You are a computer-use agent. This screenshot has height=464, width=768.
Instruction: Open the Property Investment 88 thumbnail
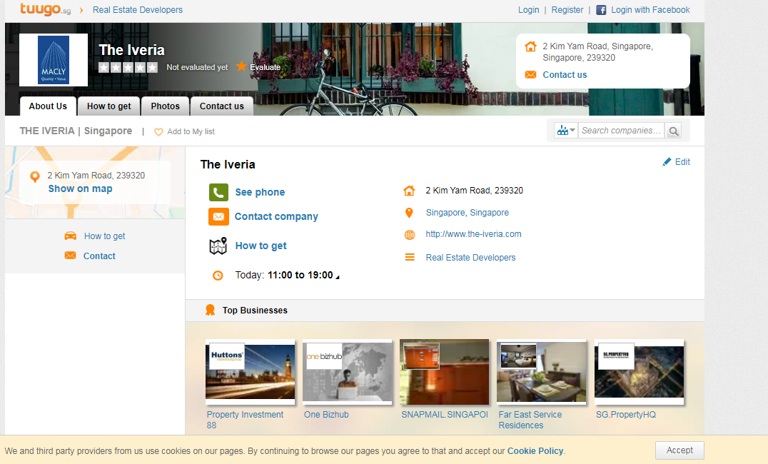click(x=251, y=371)
